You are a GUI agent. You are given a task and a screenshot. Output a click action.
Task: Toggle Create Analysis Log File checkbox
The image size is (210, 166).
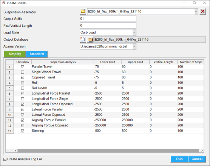(x=5, y=159)
